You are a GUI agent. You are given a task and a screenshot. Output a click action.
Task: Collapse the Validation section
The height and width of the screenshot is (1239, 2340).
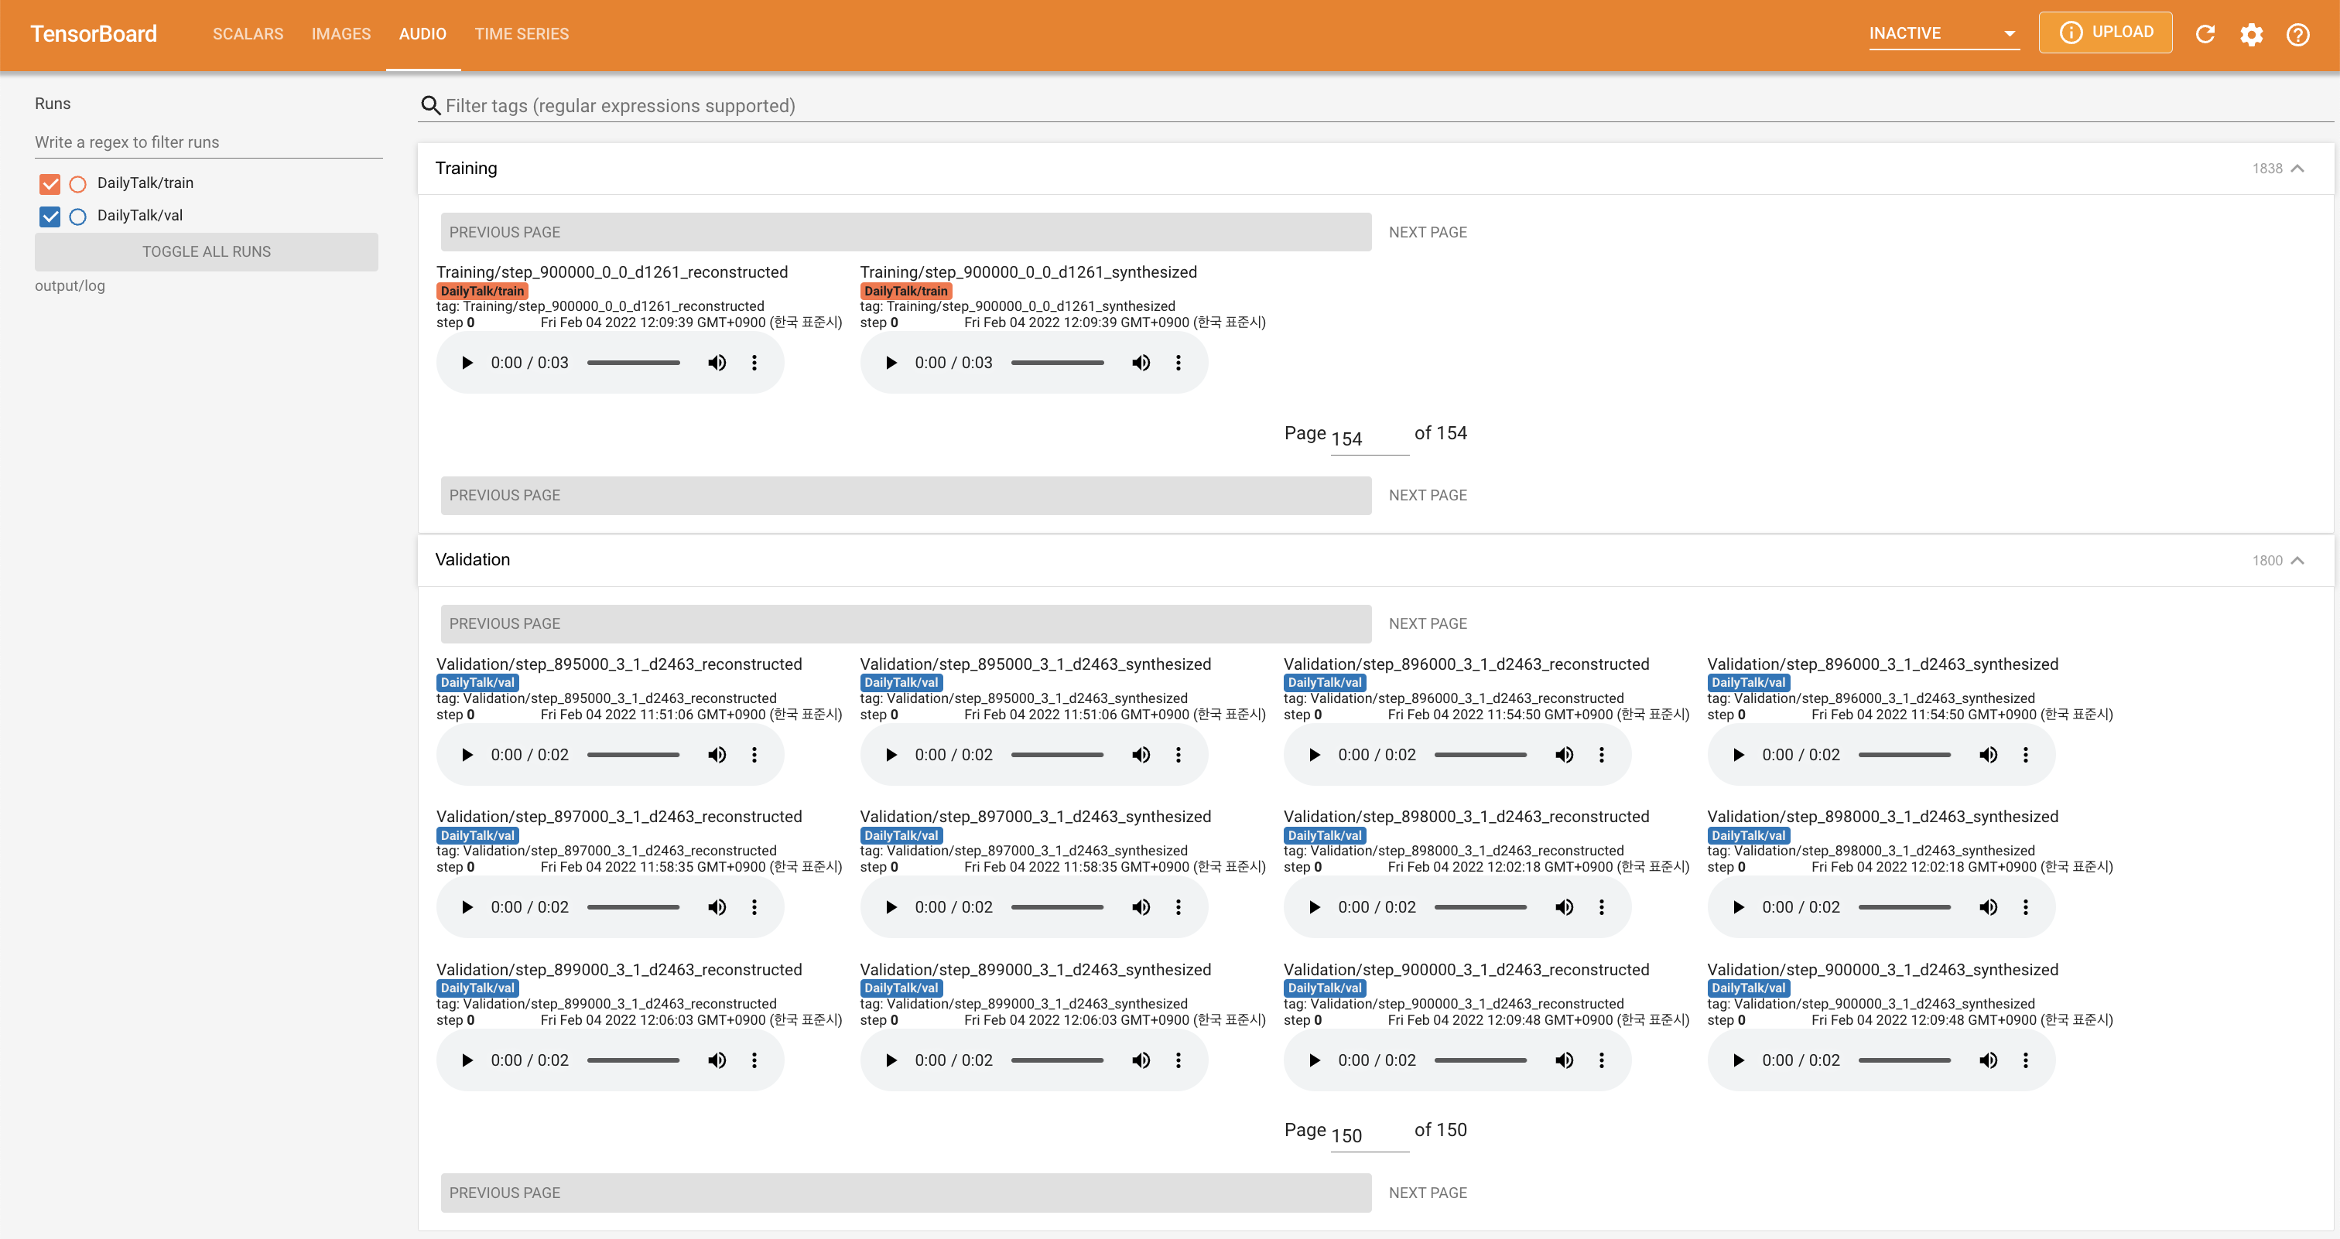(x=2297, y=561)
